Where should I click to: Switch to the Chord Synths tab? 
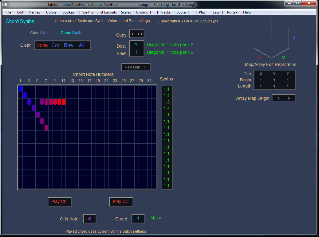72,33
